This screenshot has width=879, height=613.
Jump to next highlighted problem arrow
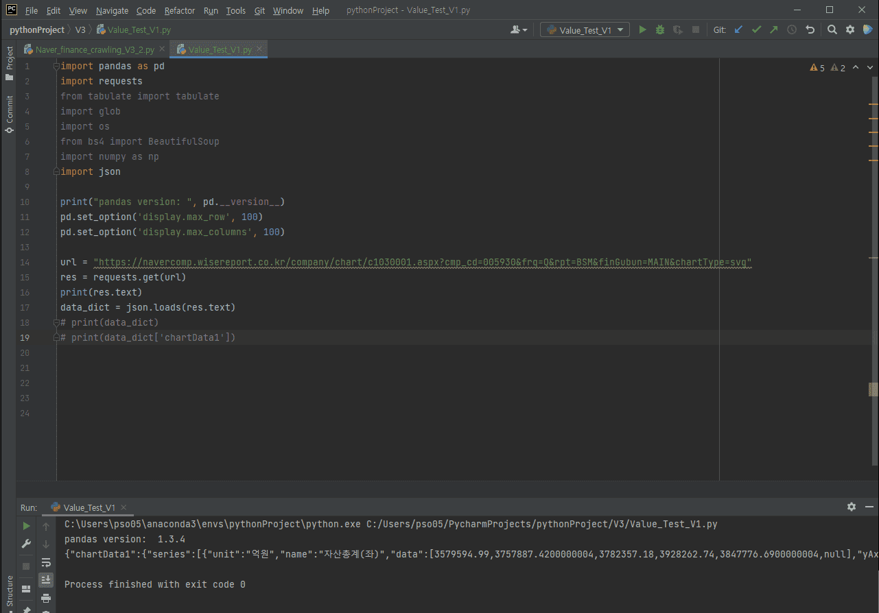tap(871, 68)
